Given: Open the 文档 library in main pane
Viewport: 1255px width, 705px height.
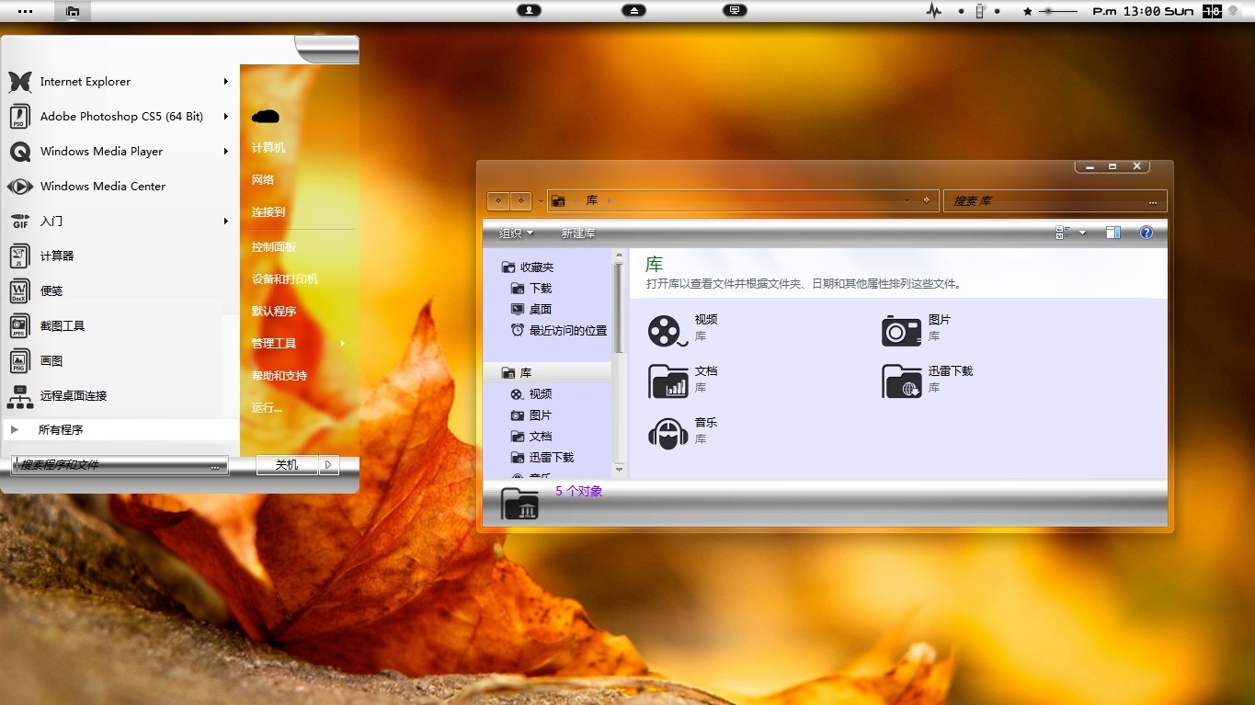Looking at the screenshot, I should coord(682,381).
